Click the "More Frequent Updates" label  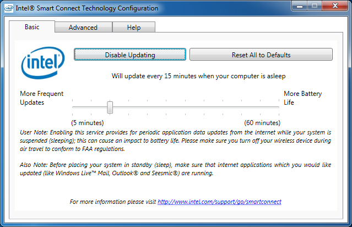click(40, 98)
